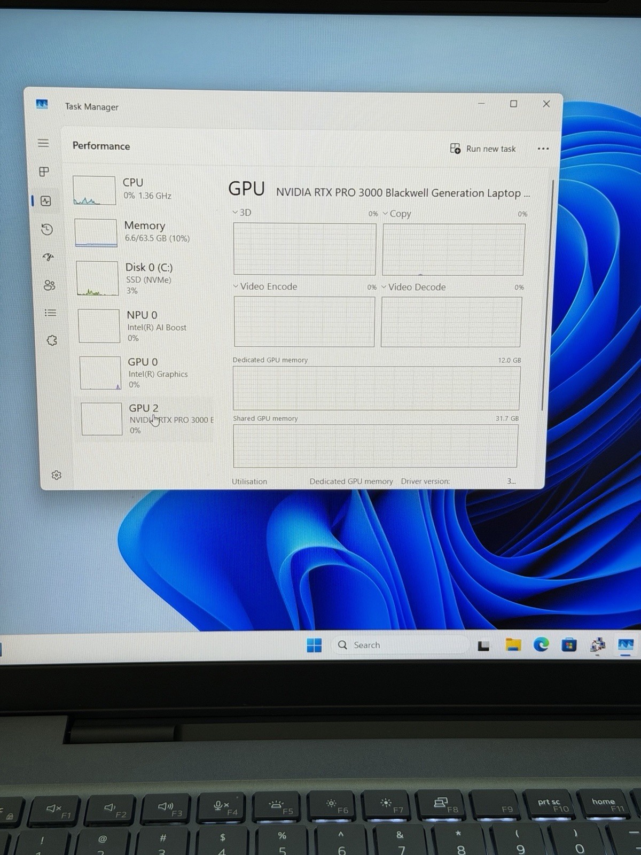Click the '31.7 GB' shared memory value
The width and height of the screenshot is (641, 855).
(507, 418)
